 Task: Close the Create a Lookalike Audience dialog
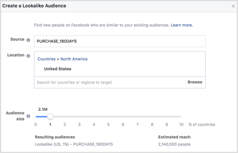point(233,6)
